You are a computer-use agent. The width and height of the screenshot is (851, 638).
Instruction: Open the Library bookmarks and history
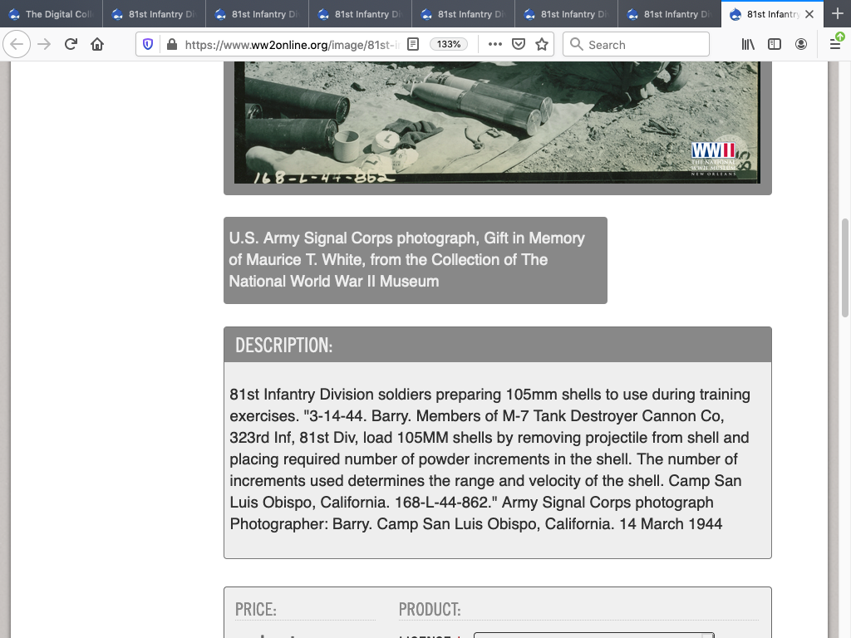[748, 44]
